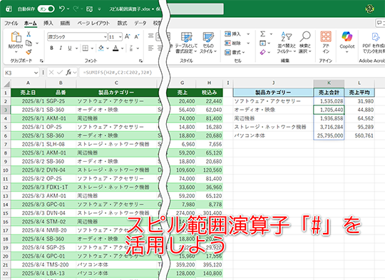The height and width of the screenshot is (280, 385).
Task: Click the Clear eraser icon
Action: pyautogui.click(x=262, y=52)
